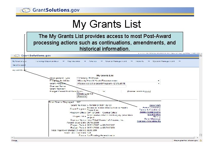Click the Search button
This screenshot has width=213, height=159.
click(82, 97)
